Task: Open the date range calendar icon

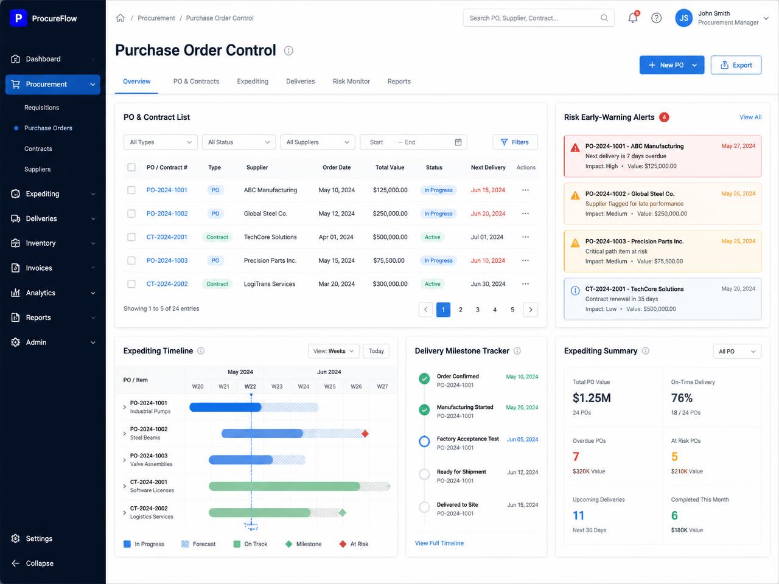Action: coord(458,142)
